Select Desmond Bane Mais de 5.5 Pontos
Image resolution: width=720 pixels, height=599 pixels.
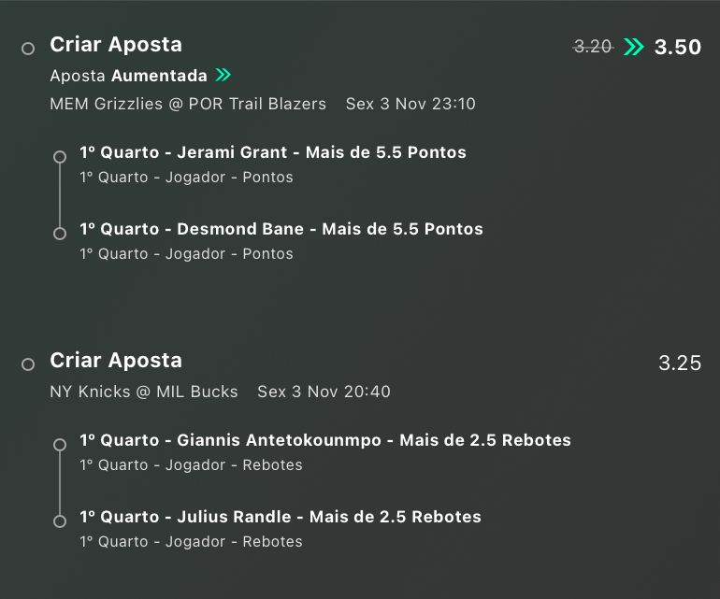tap(281, 229)
